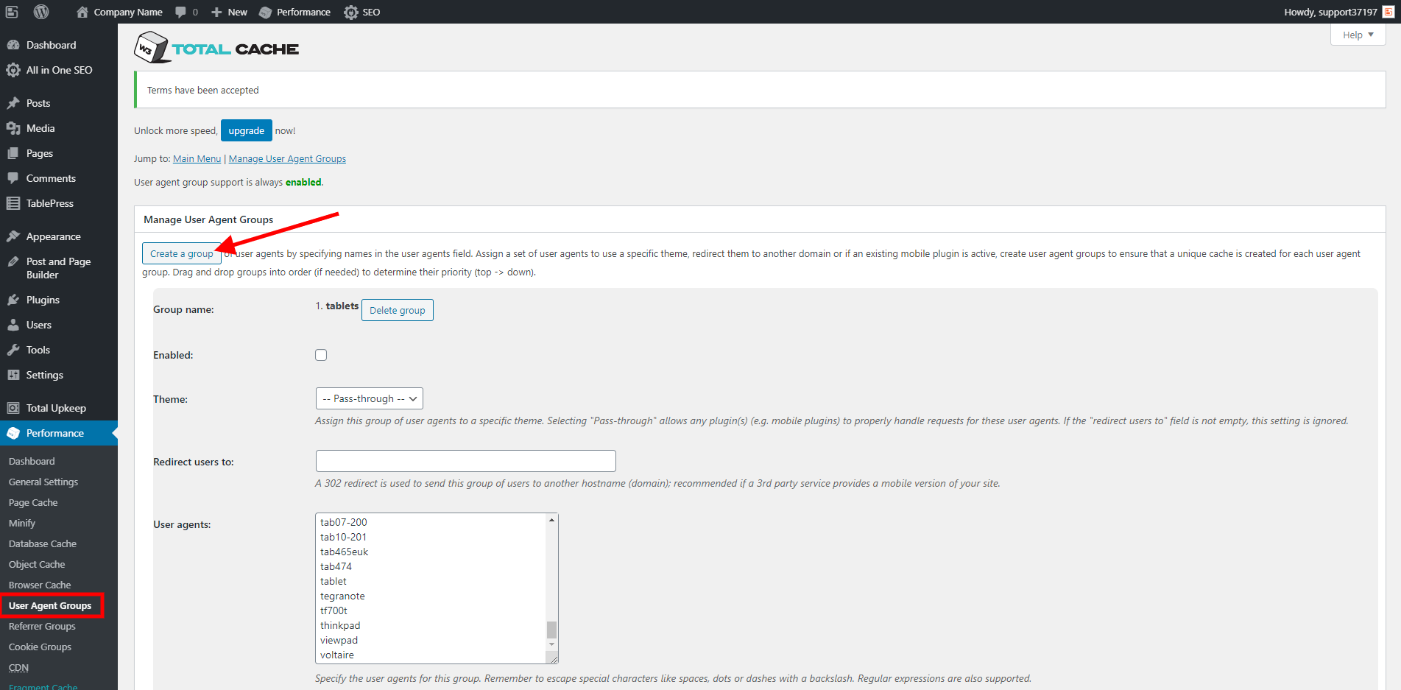Click the voltaire entry in user agents
The image size is (1401, 690).
pos(337,655)
